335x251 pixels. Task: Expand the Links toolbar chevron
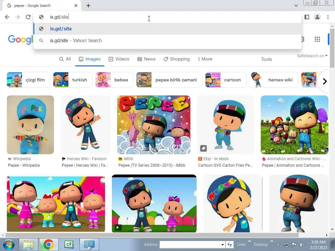(x=249, y=241)
